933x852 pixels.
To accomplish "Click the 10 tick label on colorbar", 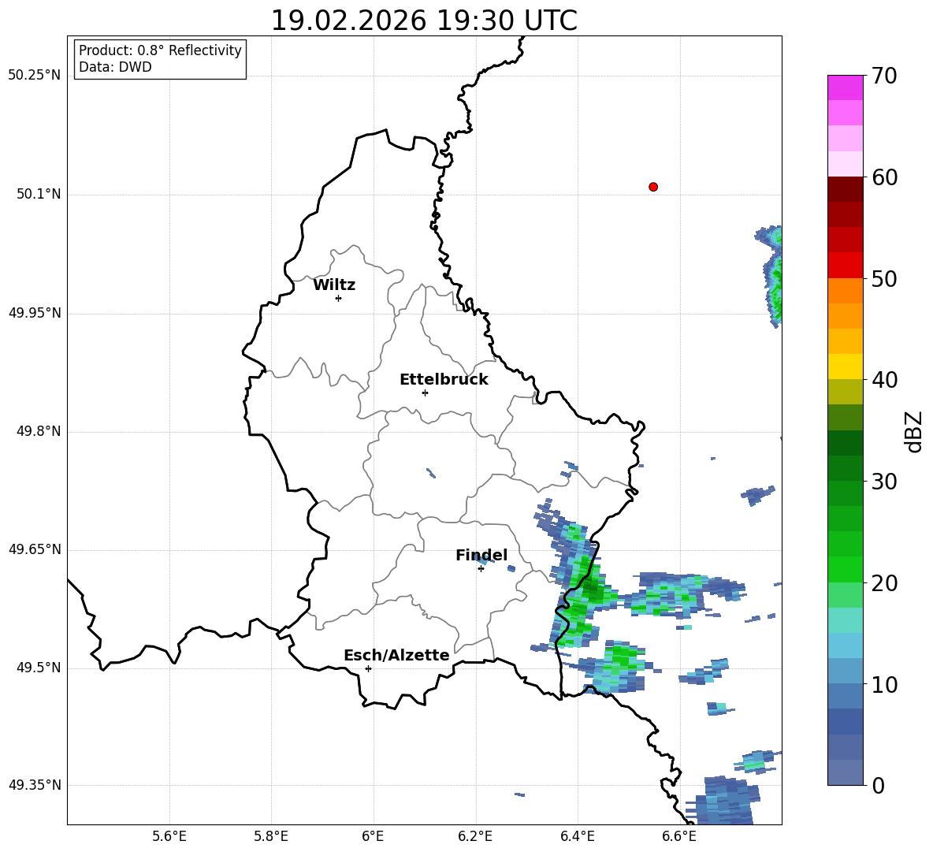I will tap(884, 684).
